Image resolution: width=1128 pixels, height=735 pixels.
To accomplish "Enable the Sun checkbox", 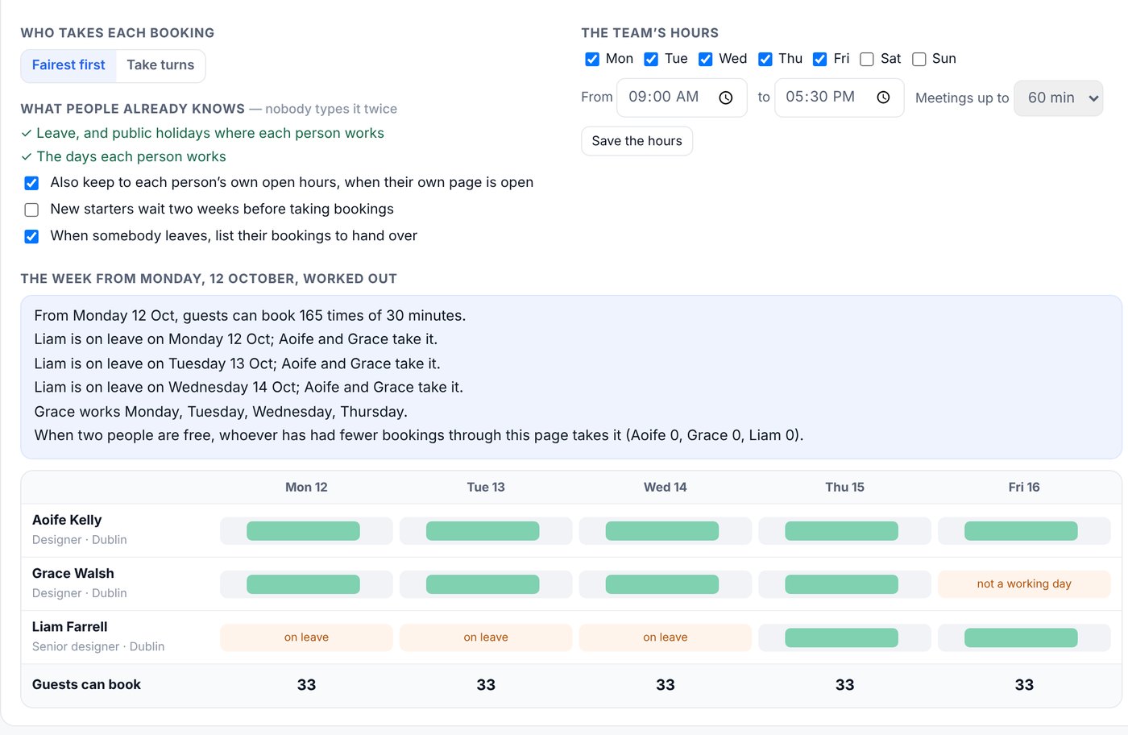I will click(x=919, y=59).
